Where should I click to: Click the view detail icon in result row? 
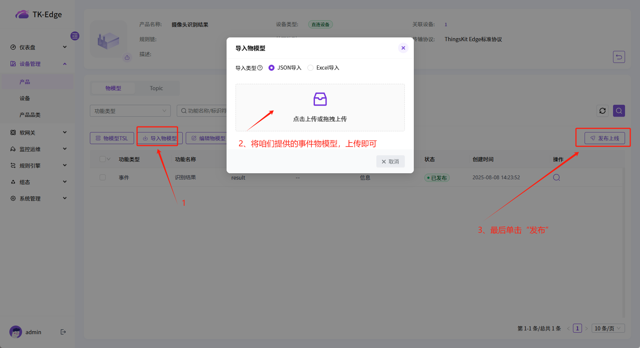(x=556, y=177)
